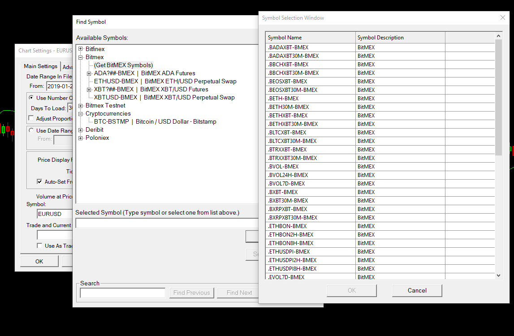Select the .BLTCXBT-BMEX row
The width and height of the screenshot is (514, 336).
[380, 133]
